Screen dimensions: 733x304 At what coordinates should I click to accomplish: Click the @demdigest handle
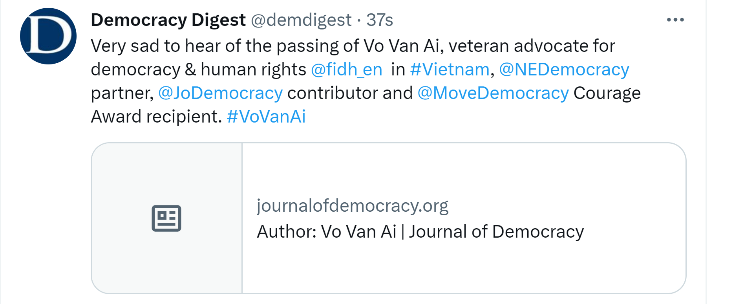(x=301, y=20)
